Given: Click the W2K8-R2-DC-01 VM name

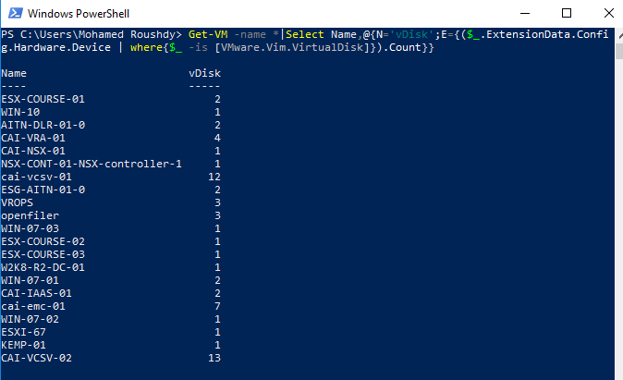Looking at the screenshot, I should pyautogui.click(x=43, y=267).
